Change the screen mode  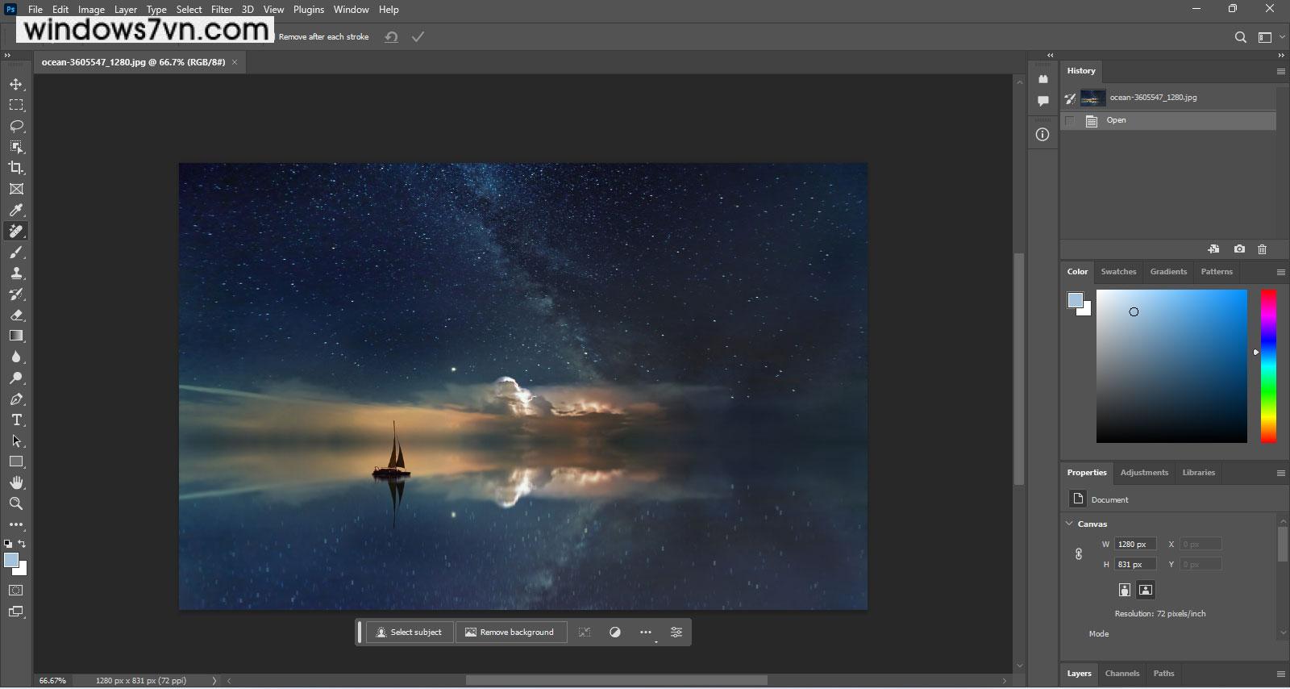(16, 612)
